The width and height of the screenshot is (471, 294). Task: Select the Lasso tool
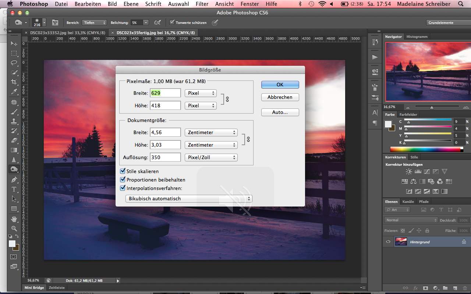(14, 63)
